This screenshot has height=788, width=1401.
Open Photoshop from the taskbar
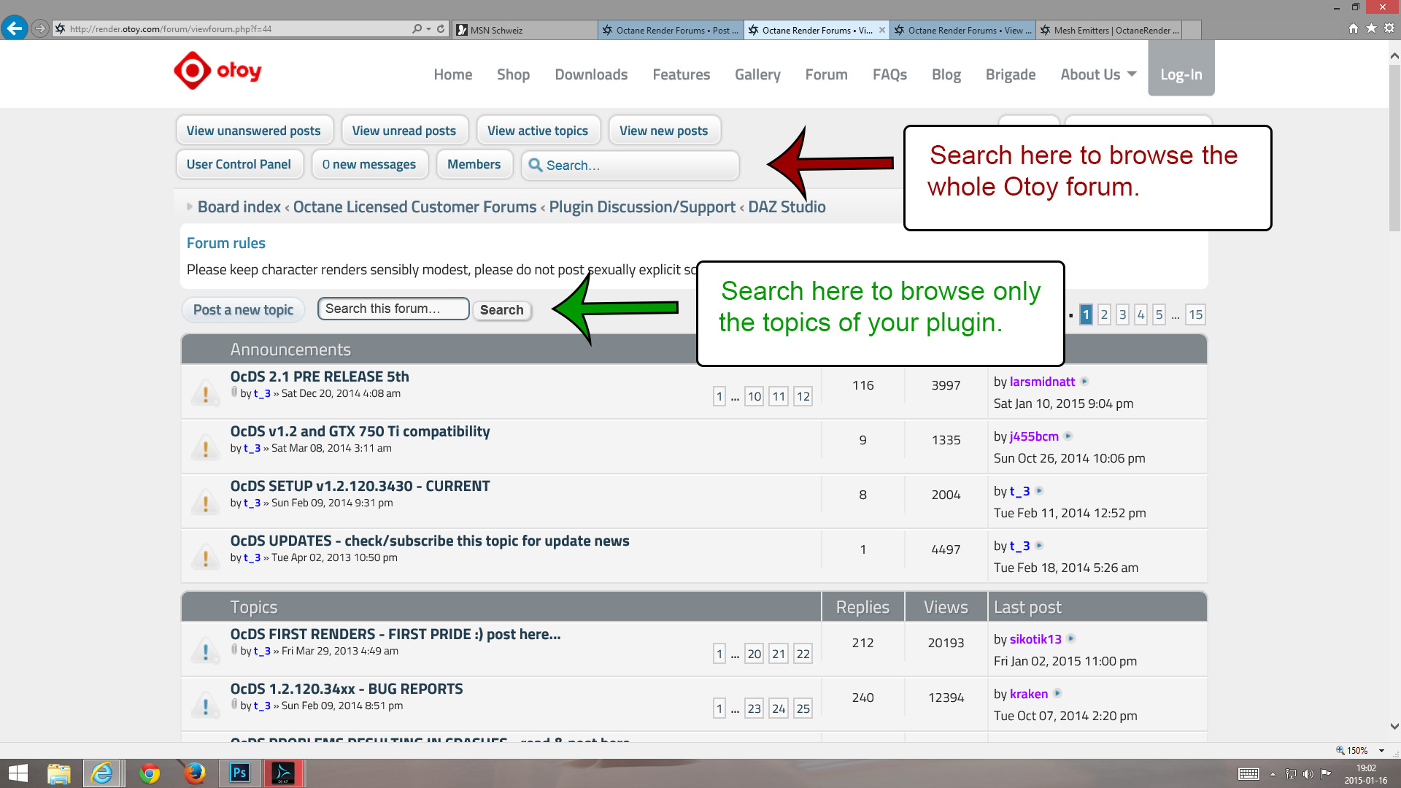(x=239, y=773)
